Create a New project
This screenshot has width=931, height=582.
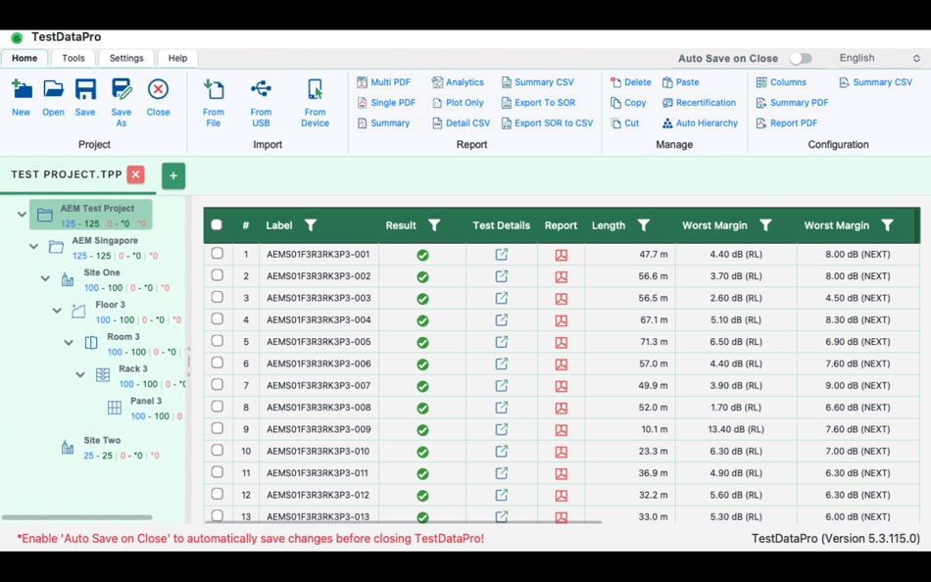[22, 98]
